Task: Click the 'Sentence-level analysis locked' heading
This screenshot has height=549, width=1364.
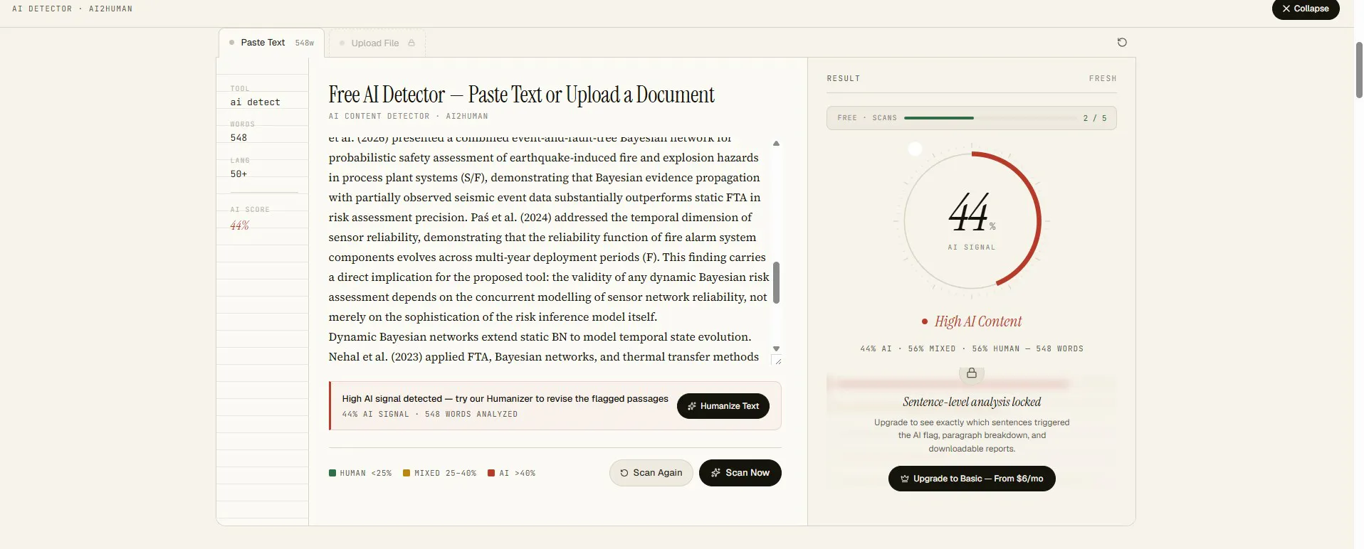Action: click(972, 402)
